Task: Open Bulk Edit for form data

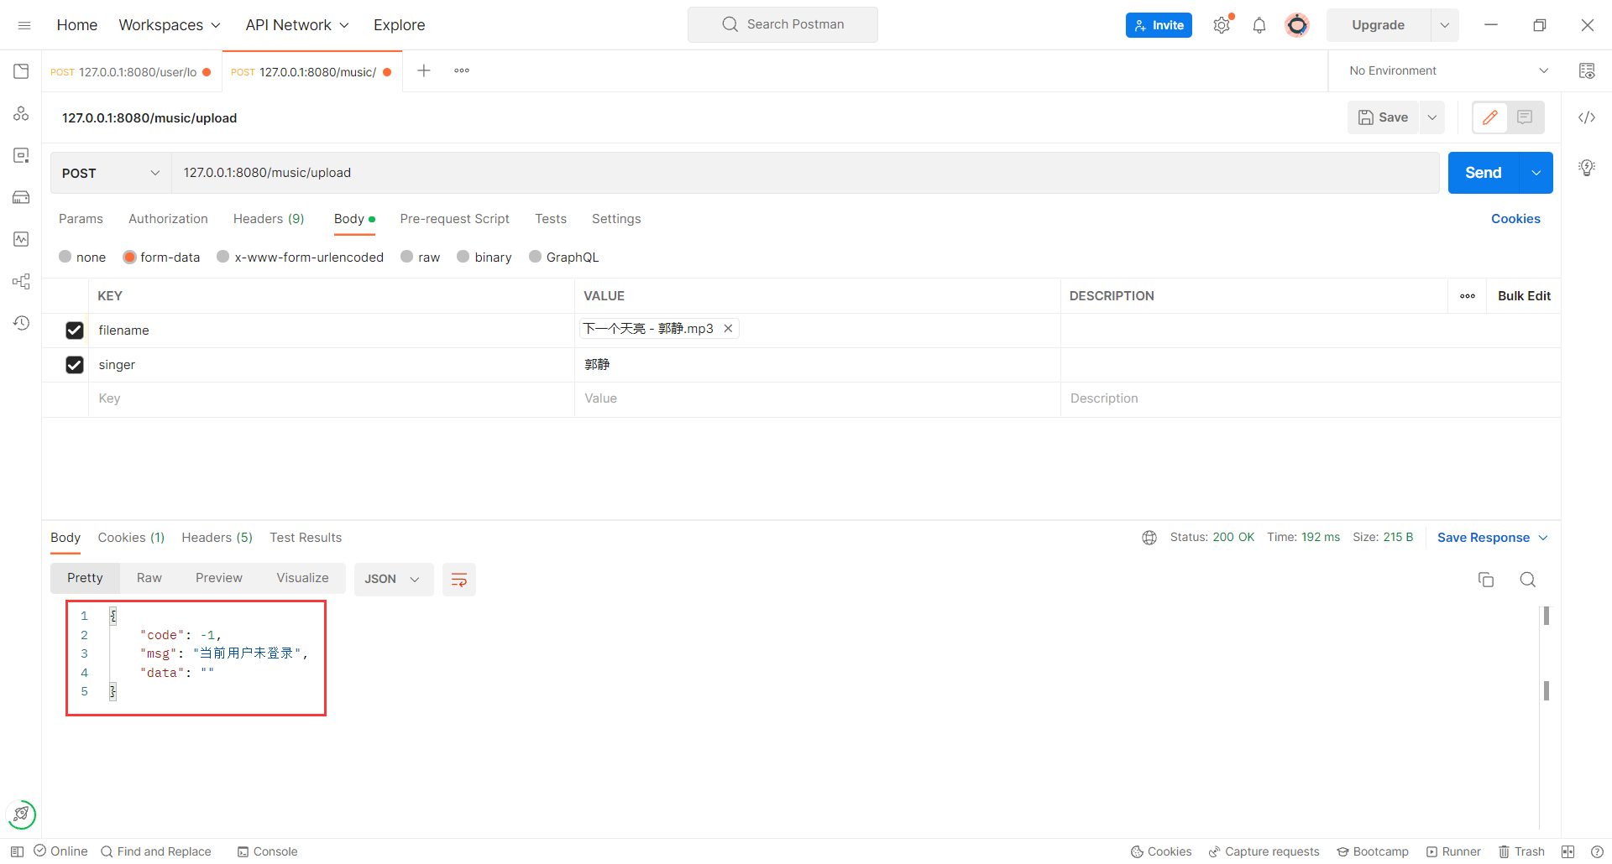Action: coord(1524,296)
